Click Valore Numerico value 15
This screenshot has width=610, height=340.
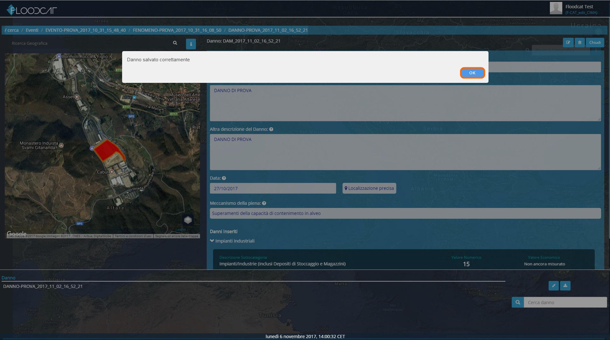(466, 264)
